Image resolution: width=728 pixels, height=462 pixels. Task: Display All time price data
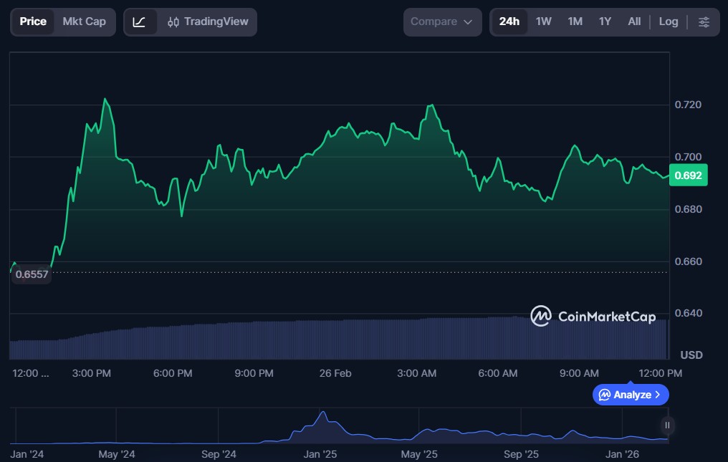[634, 22]
